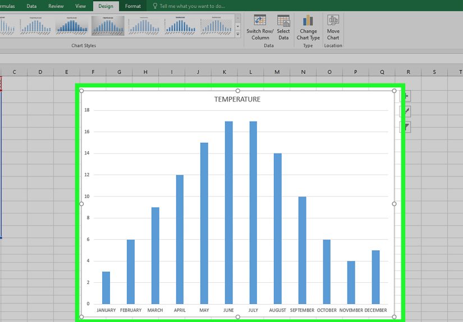Click the chart's top-center resize handle
Viewport: 463px width, 322px height.
[238, 91]
